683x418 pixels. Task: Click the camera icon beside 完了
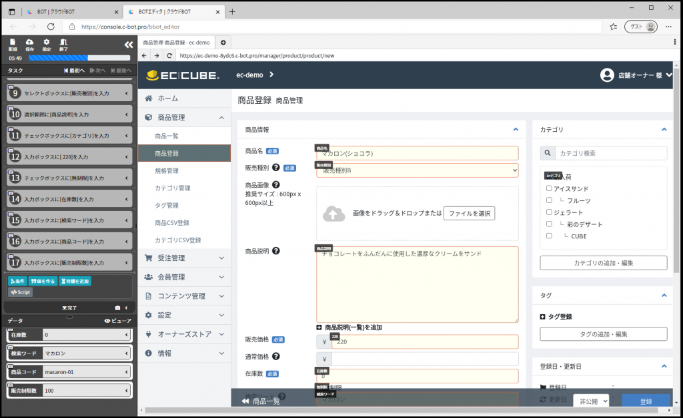coord(117,308)
